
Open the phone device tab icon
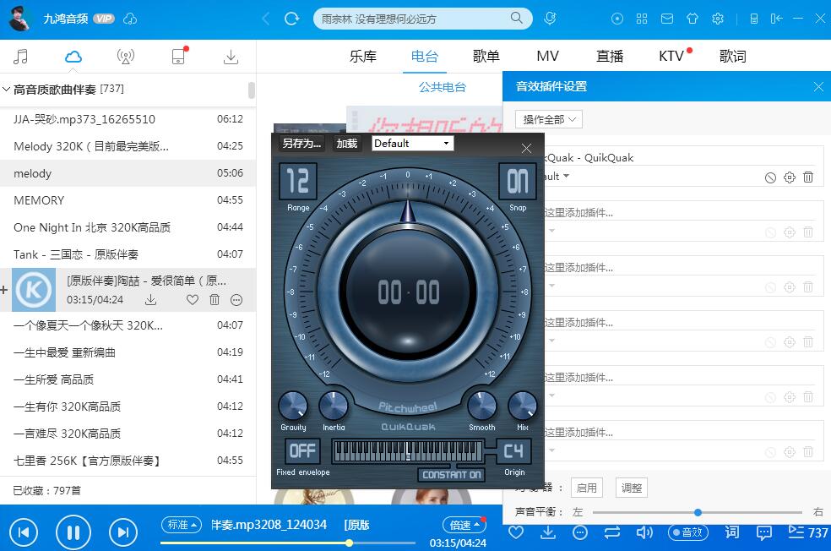pyautogui.click(x=179, y=56)
